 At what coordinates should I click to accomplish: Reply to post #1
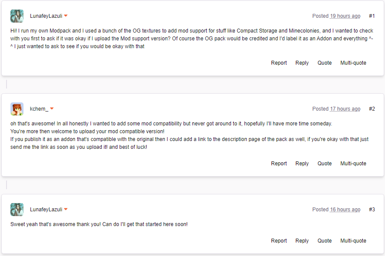(x=302, y=63)
